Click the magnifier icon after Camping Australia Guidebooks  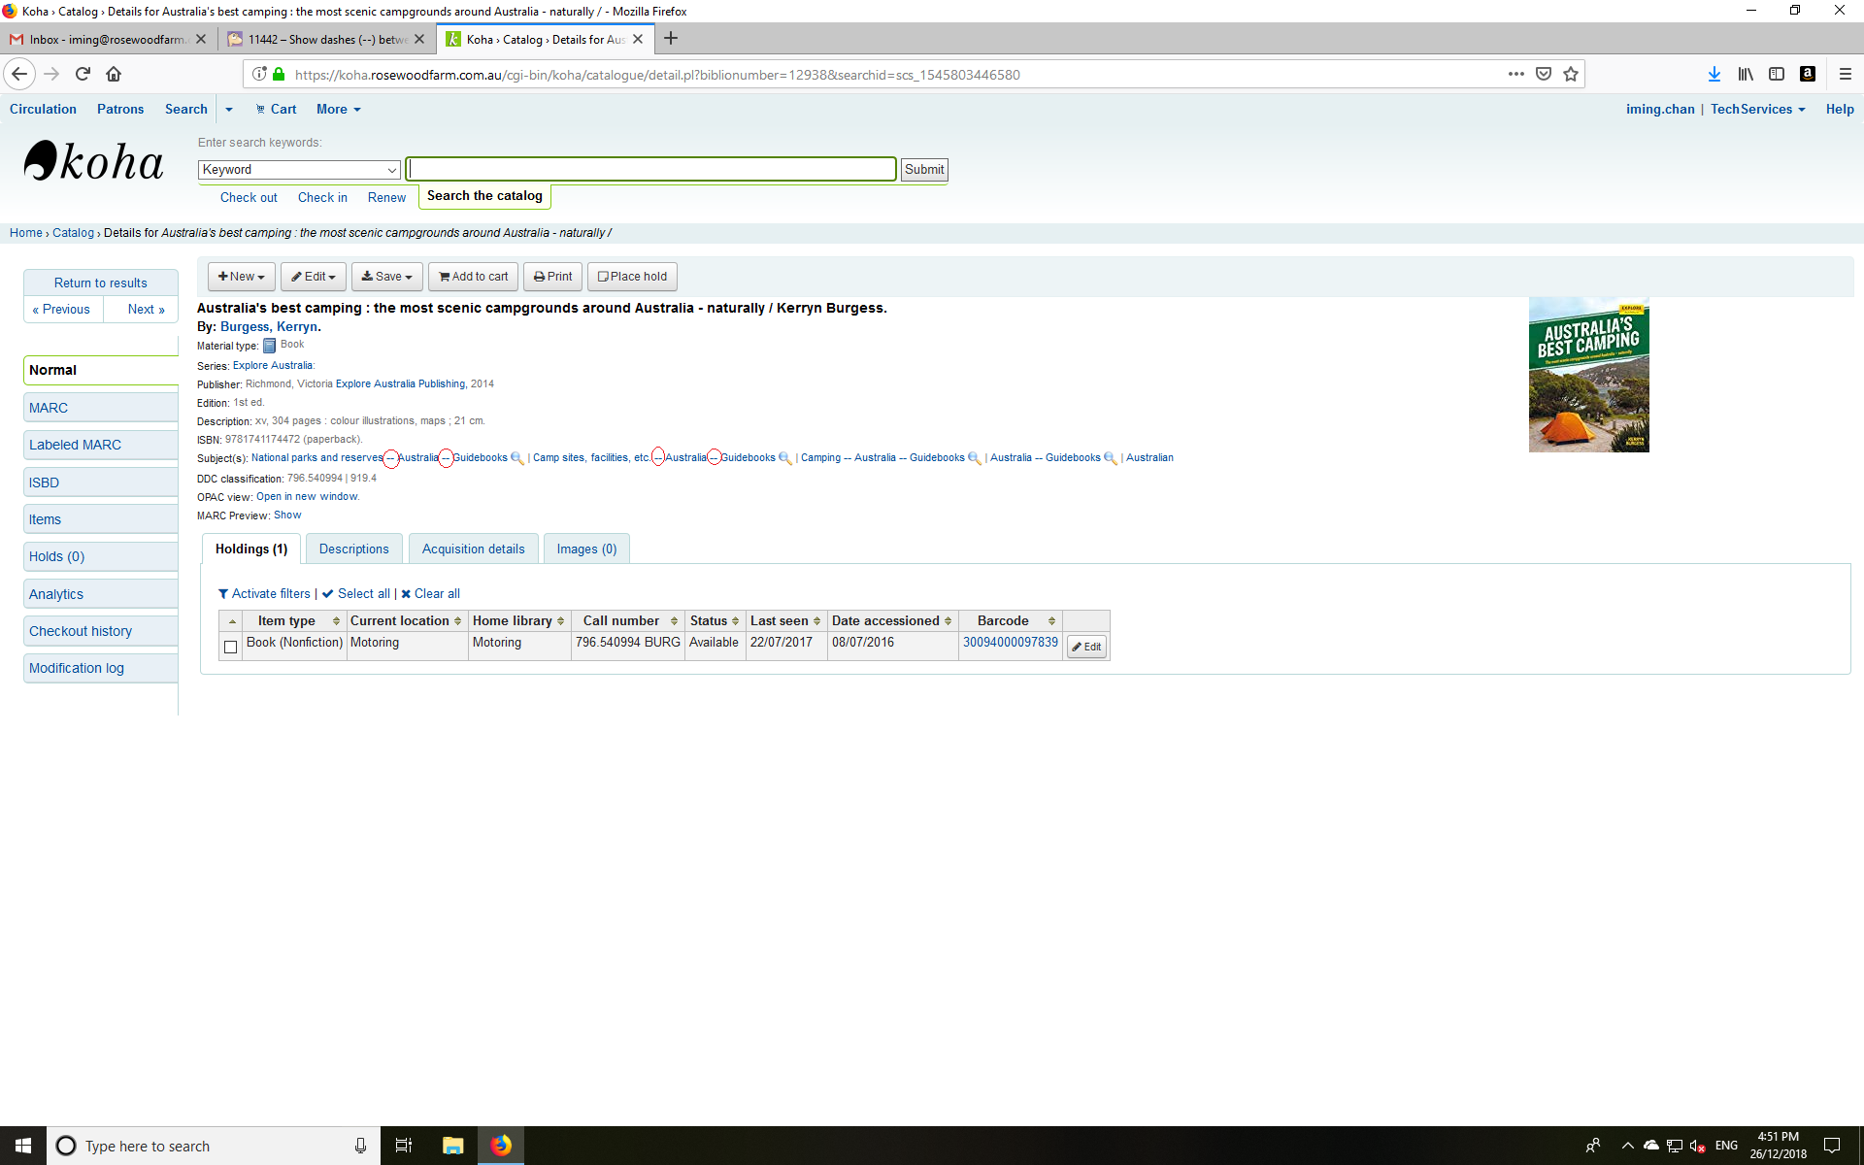[974, 458]
